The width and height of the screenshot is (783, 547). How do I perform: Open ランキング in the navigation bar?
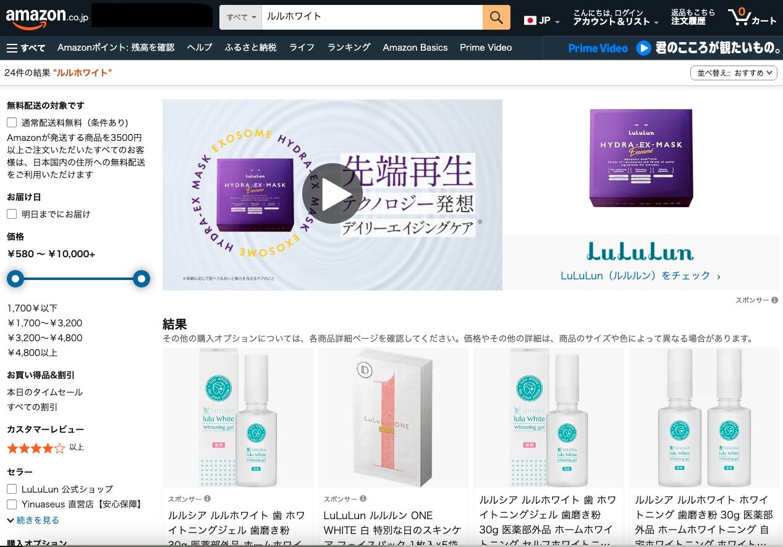point(349,48)
